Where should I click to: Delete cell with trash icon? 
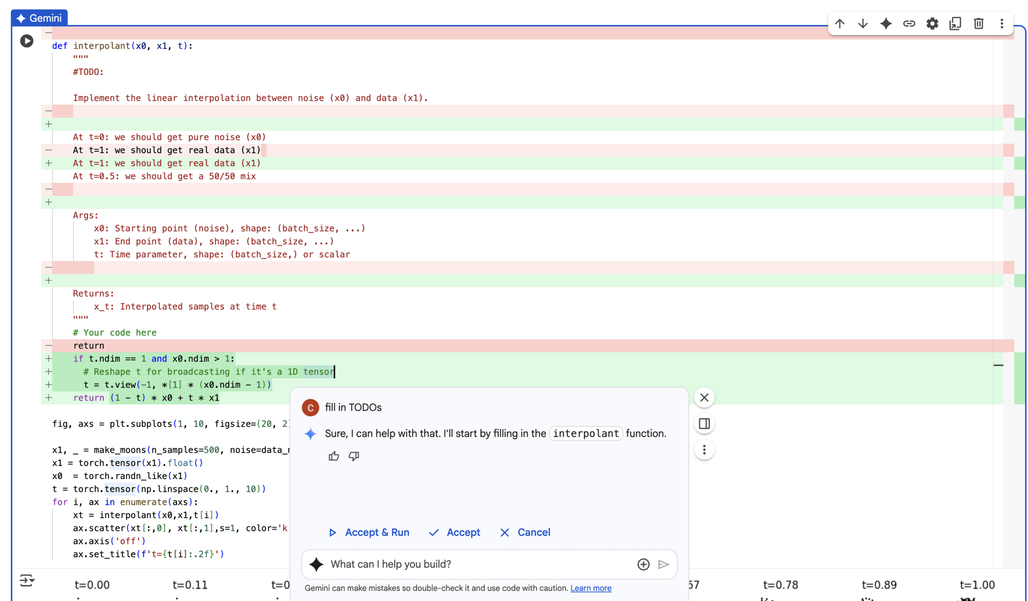[x=979, y=24]
